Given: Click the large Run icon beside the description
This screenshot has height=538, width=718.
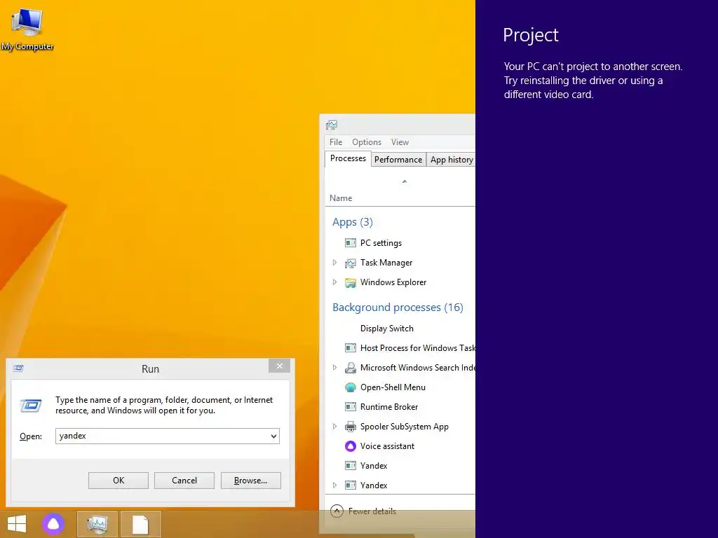Looking at the screenshot, I should click(31, 406).
